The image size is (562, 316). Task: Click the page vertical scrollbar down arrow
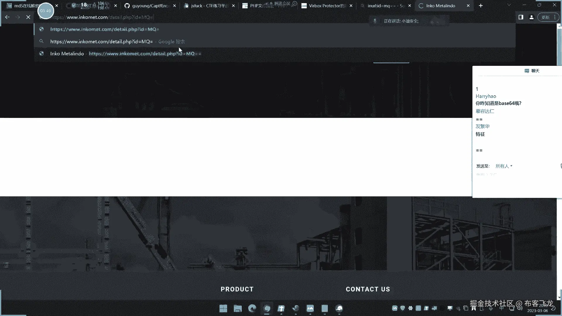point(559,298)
